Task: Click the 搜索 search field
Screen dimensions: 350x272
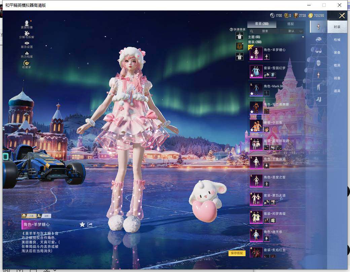Action: click(x=264, y=31)
